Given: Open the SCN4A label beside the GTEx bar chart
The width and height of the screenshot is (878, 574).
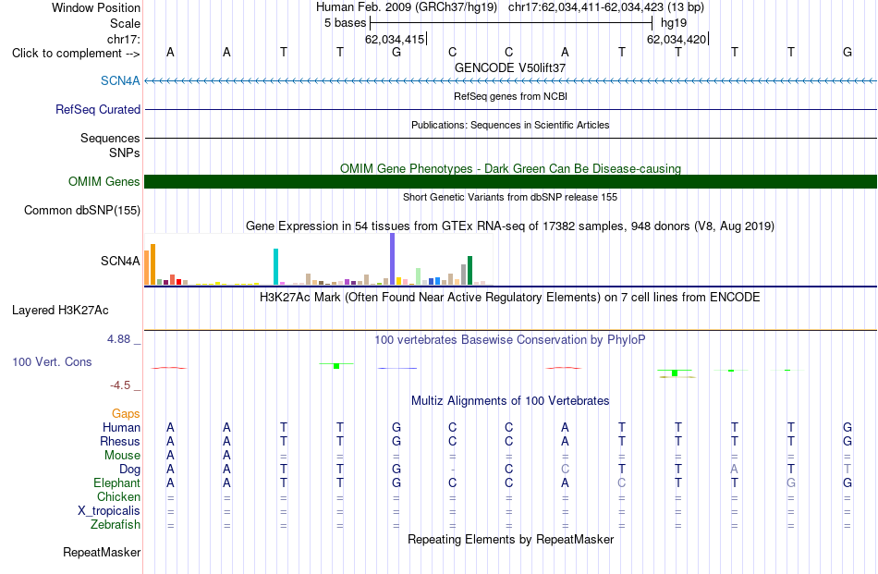Looking at the screenshot, I should click(x=120, y=261).
